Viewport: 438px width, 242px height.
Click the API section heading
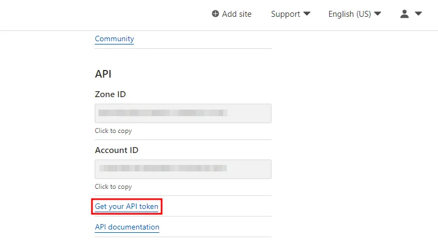tap(103, 74)
